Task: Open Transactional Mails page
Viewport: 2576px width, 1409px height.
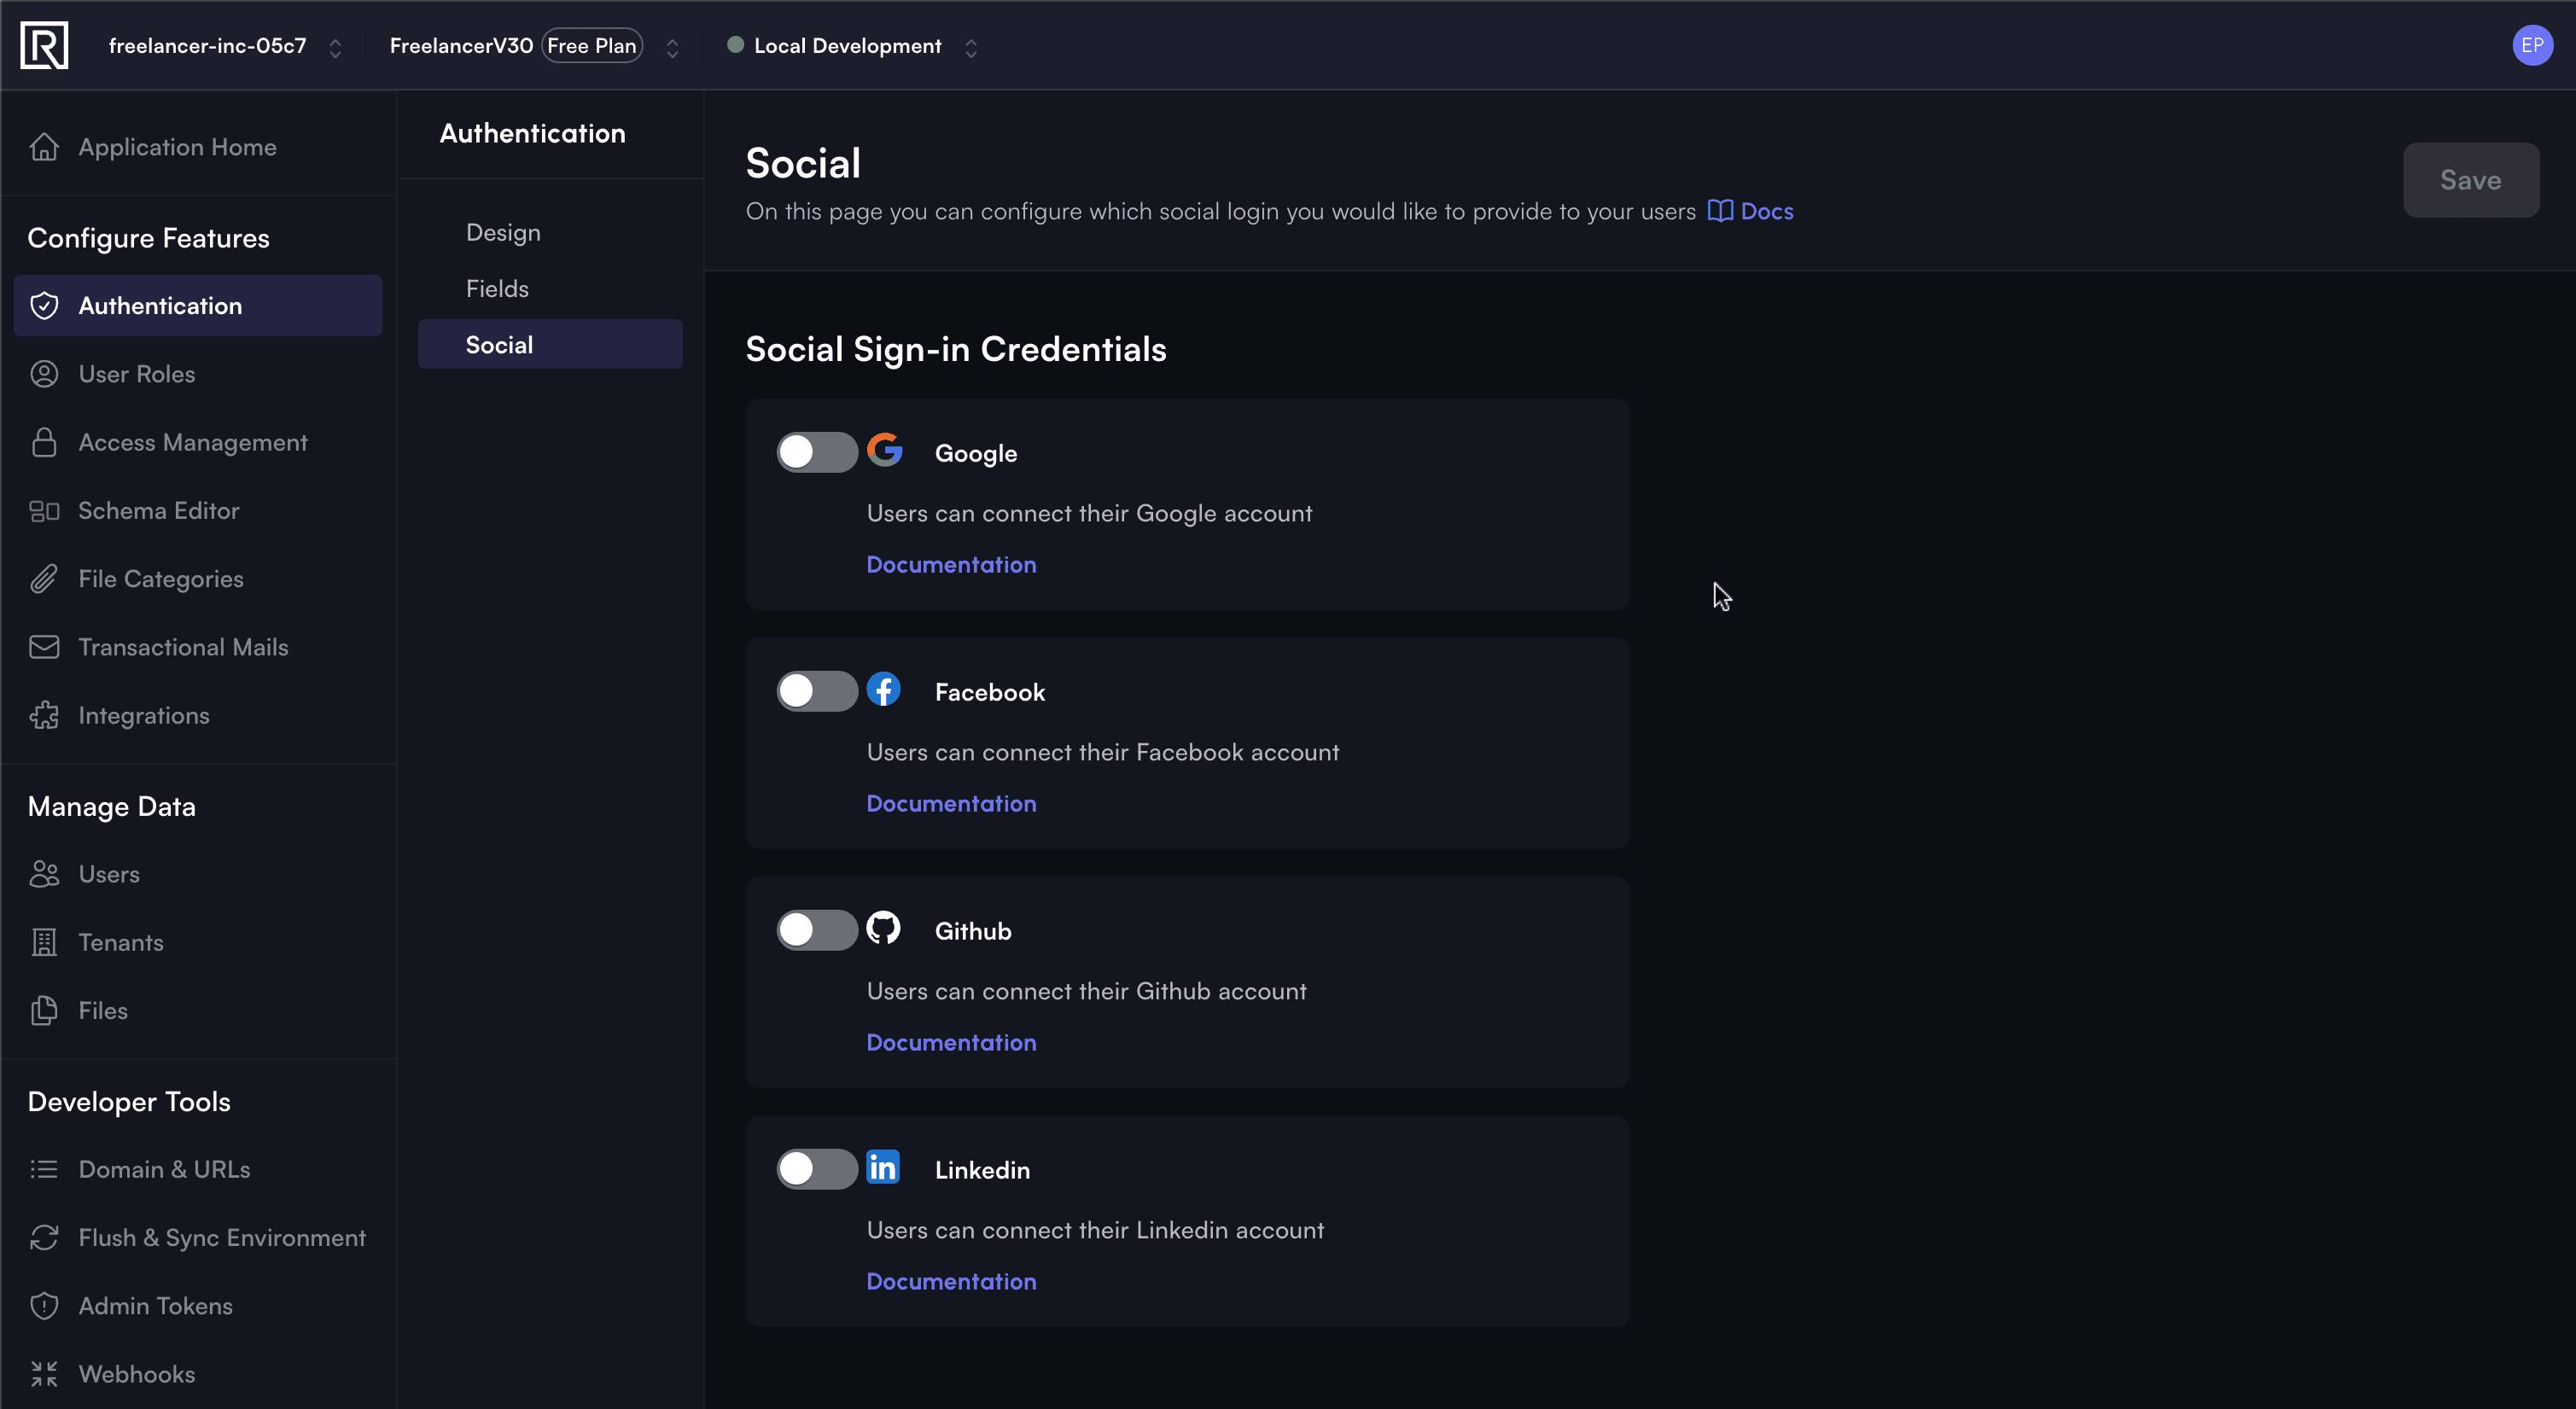Action: point(198,647)
